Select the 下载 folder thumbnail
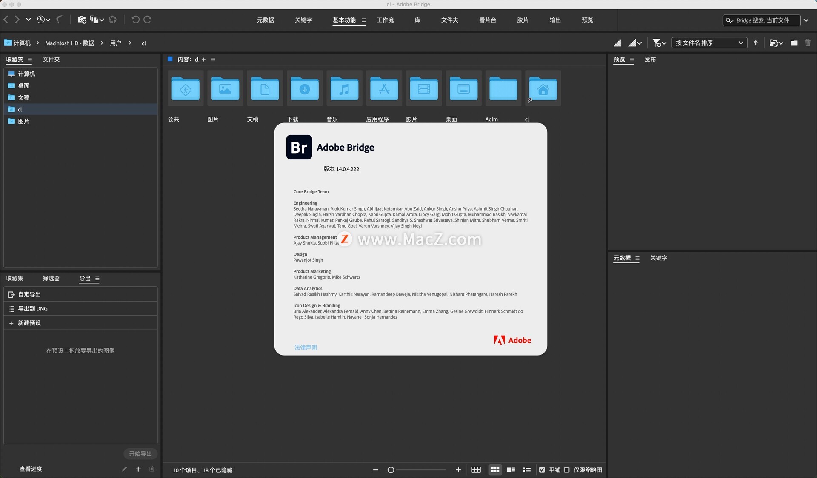The height and width of the screenshot is (478, 817). pyautogui.click(x=305, y=88)
